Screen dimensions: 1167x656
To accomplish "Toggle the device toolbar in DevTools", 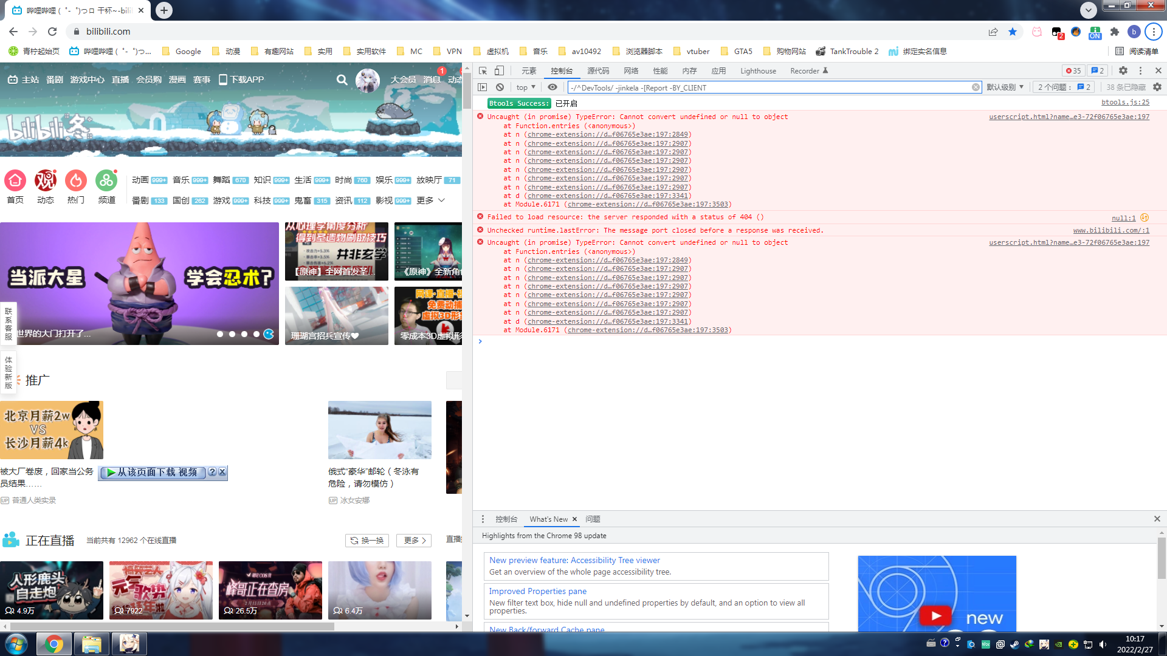I will click(499, 70).
